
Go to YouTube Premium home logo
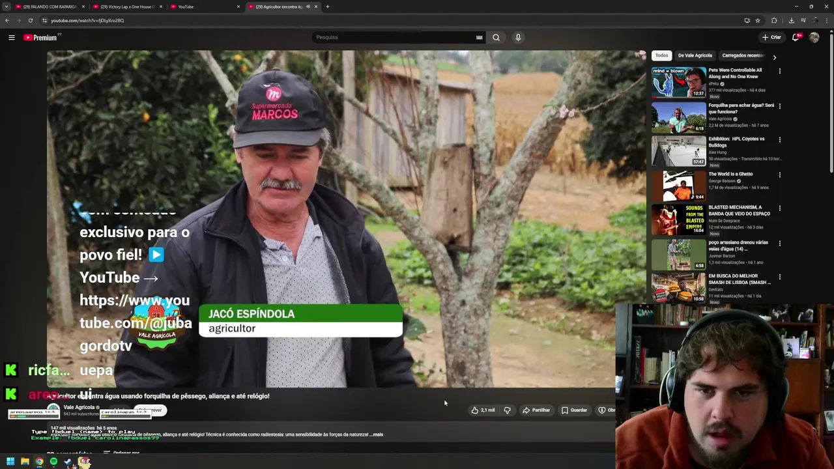pyautogui.click(x=42, y=37)
